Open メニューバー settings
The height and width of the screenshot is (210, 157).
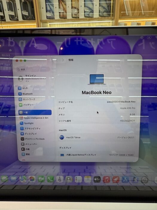click(x=29, y=144)
